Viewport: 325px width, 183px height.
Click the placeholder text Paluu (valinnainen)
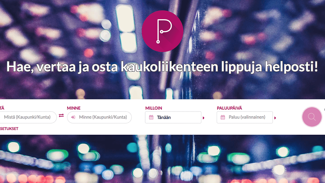(247, 117)
